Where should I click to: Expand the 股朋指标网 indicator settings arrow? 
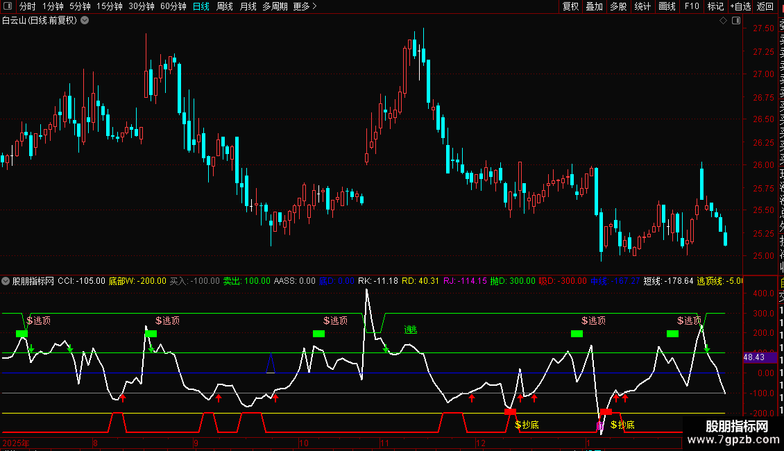(6, 281)
